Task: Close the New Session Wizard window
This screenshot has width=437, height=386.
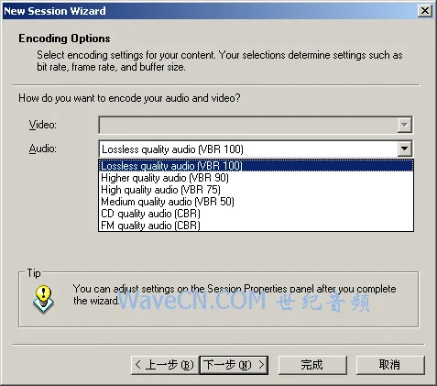Action: [x=425, y=11]
